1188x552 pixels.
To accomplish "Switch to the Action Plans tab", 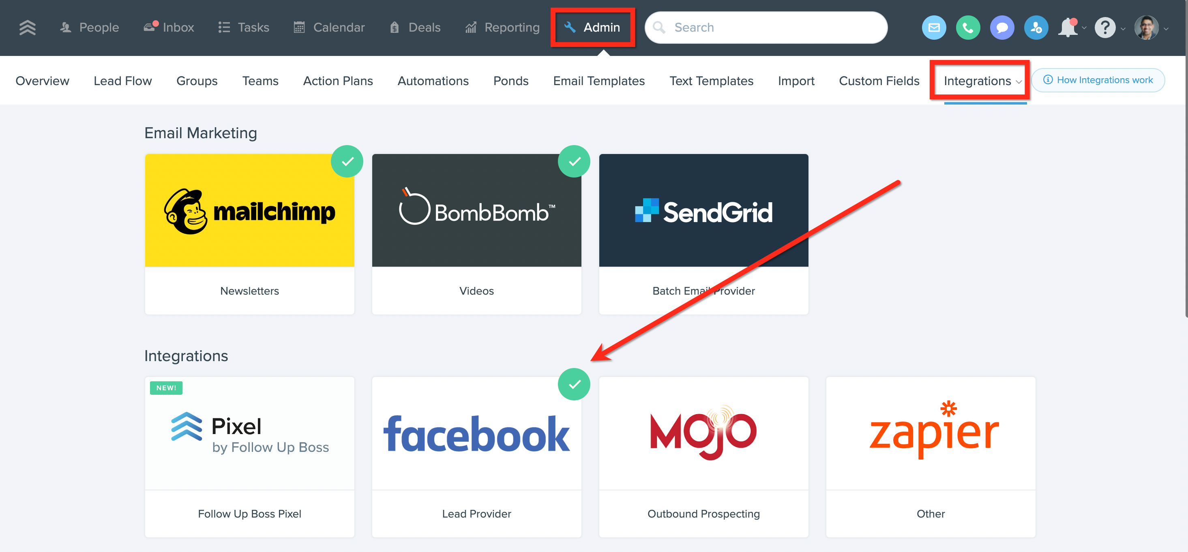I will (x=338, y=80).
